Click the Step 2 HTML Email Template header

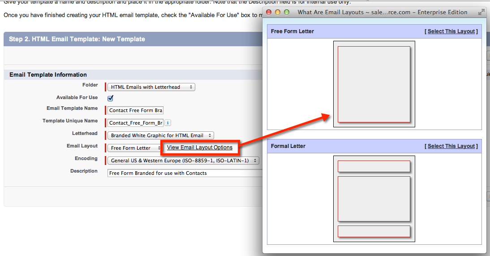pyautogui.click(x=77, y=39)
